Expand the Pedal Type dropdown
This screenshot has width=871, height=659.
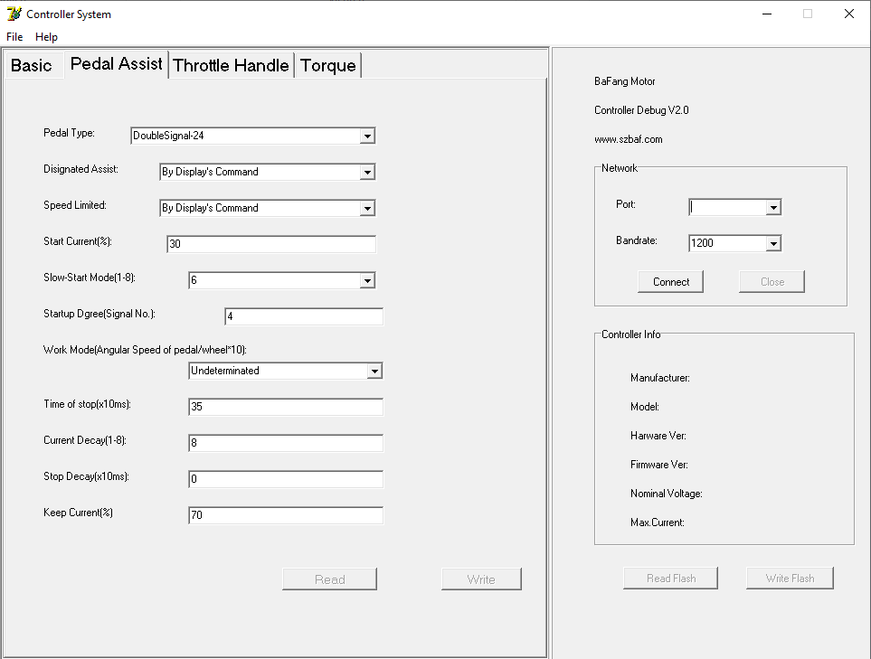tap(366, 137)
